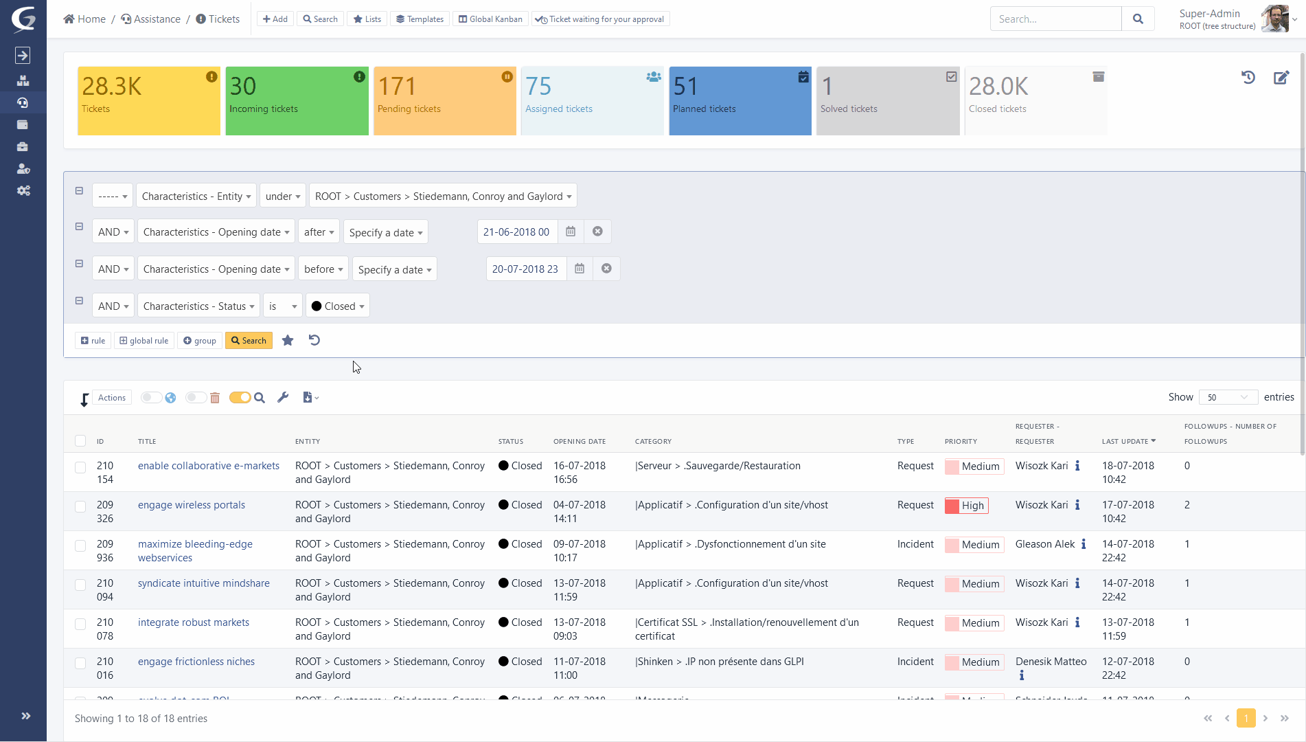Remove the Entity criterion row
Viewport: 1306px width, 742px height.
(x=79, y=191)
